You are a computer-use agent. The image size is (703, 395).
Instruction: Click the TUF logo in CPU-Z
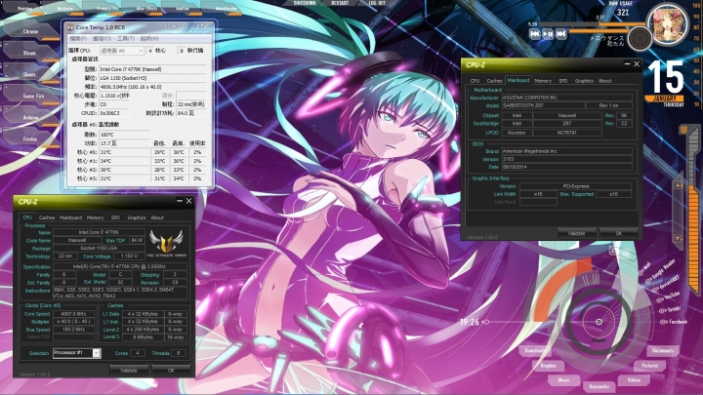166,244
